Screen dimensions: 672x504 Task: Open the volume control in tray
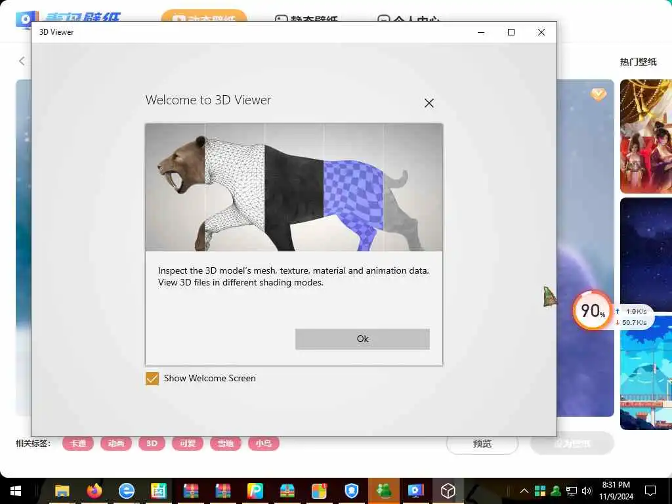click(x=587, y=491)
